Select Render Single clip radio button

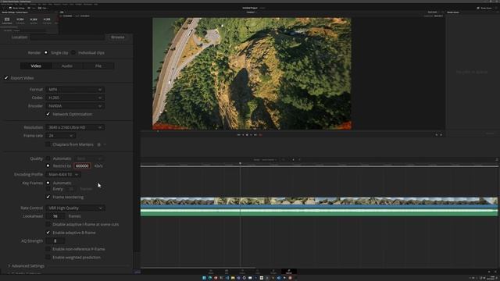[x=46, y=52]
